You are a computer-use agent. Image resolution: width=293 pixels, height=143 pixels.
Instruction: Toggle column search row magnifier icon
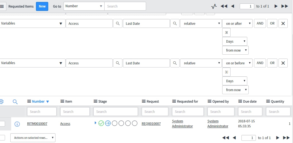(x=15, y=102)
